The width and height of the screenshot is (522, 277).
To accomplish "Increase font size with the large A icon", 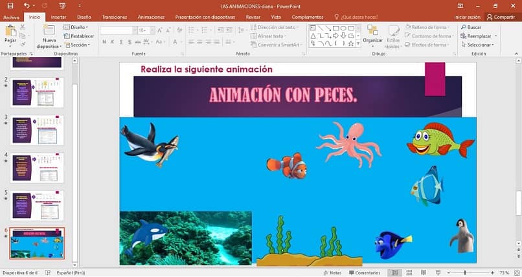I will coord(160,30).
